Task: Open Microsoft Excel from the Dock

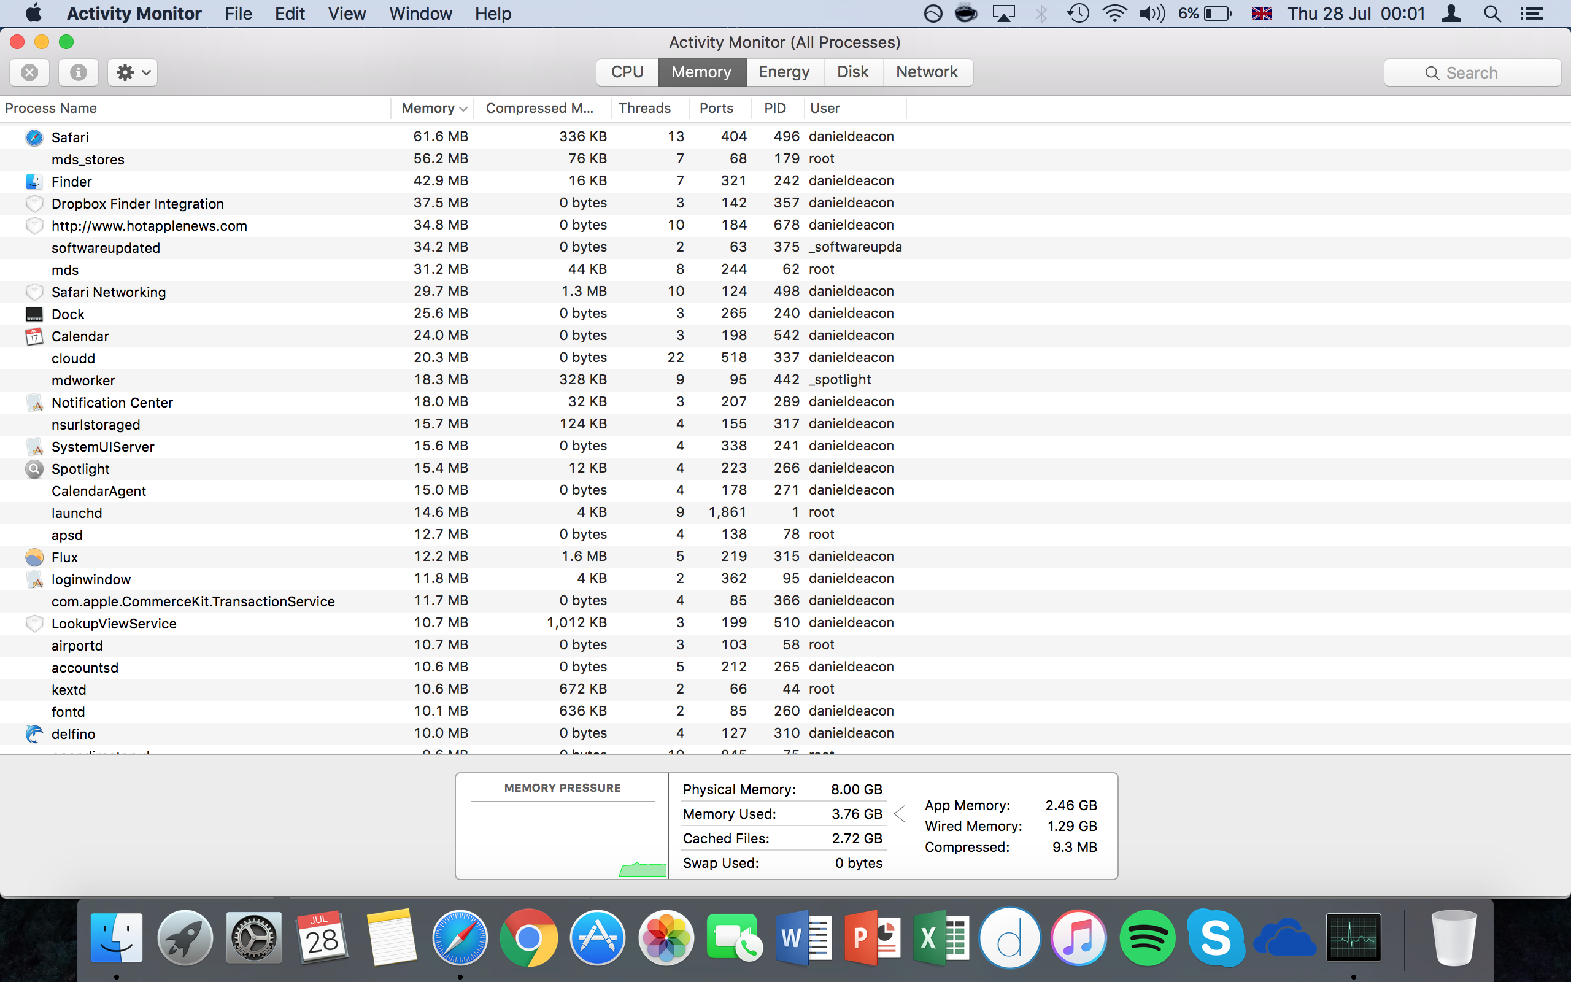Action: pos(941,937)
